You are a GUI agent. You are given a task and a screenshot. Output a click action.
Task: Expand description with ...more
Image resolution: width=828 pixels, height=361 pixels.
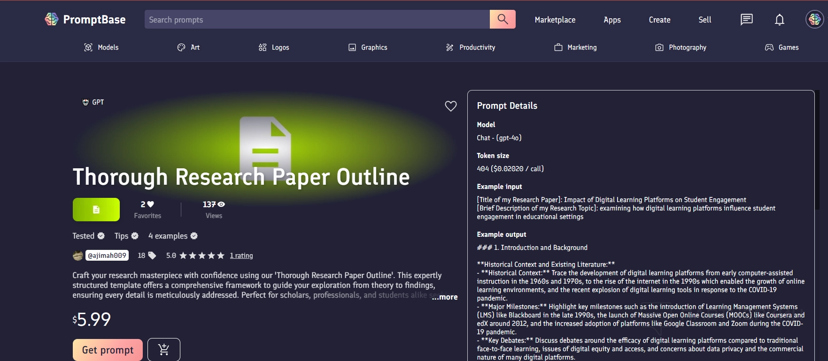(x=445, y=297)
